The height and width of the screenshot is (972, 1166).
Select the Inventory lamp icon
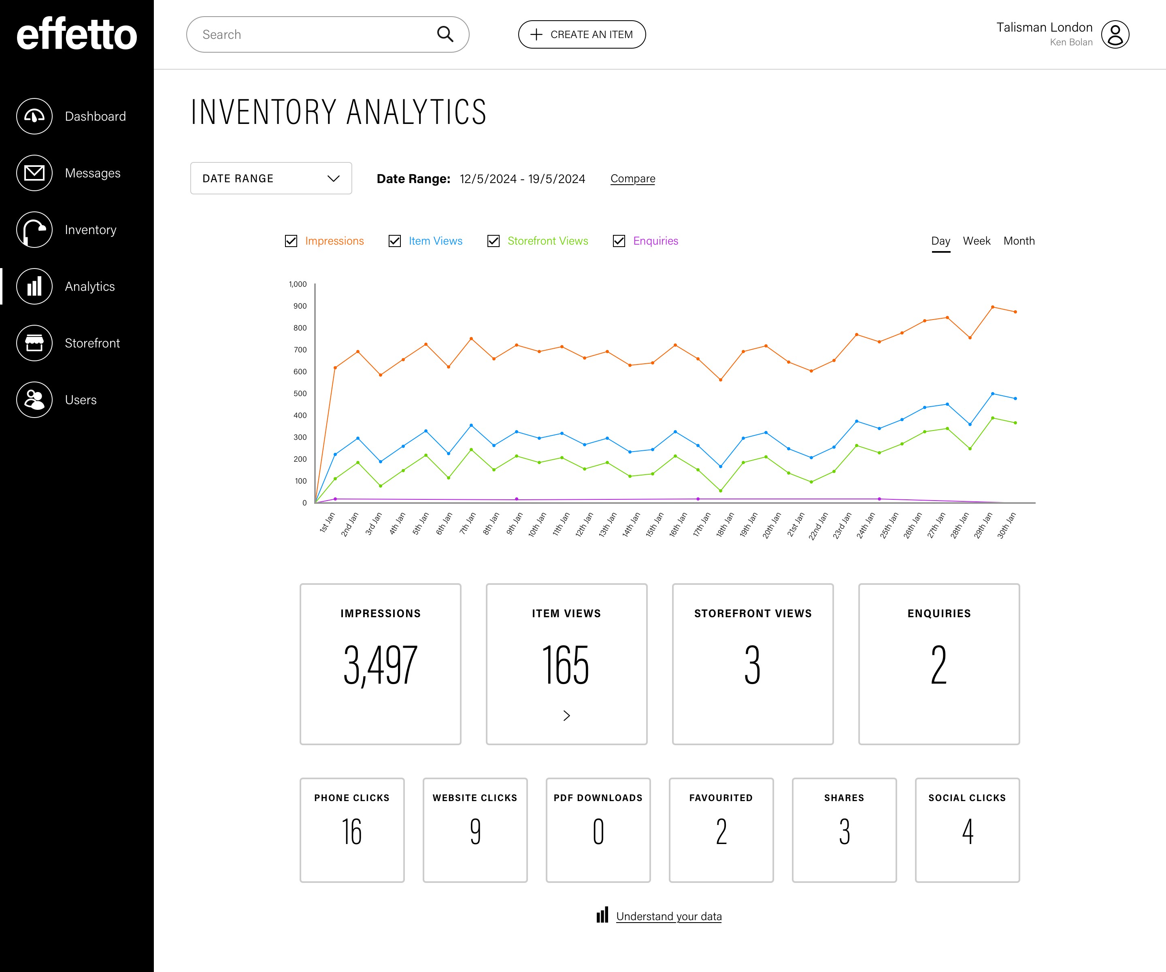coord(34,229)
